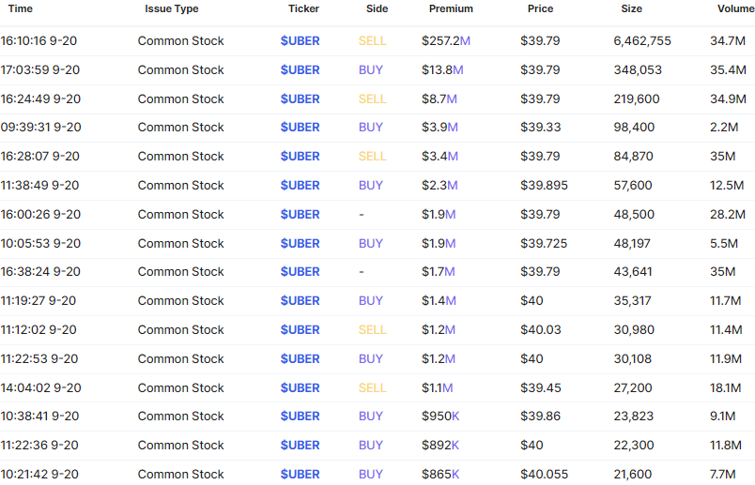The image size is (755, 485).
Task: Open $UBER ticker for the $950K trade
Action: (300, 417)
